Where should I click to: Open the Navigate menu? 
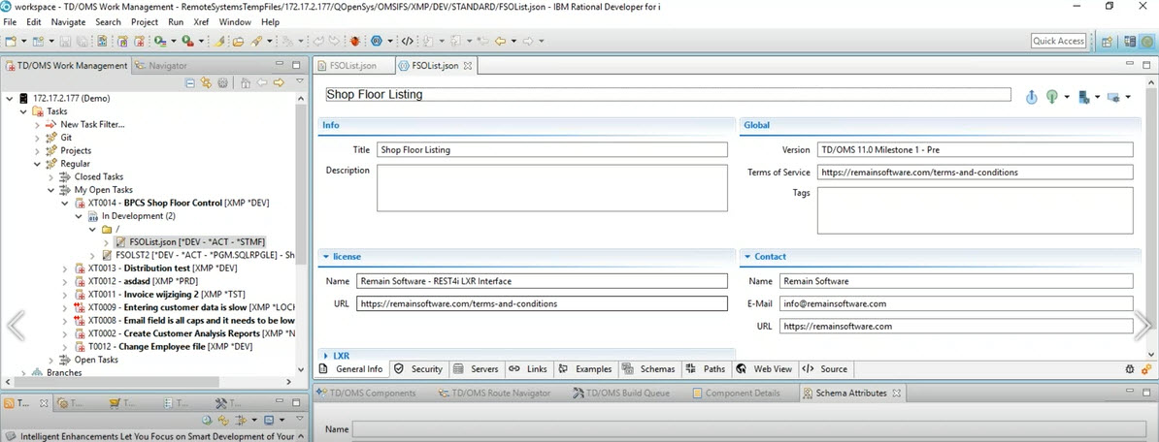[x=68, y=22]
